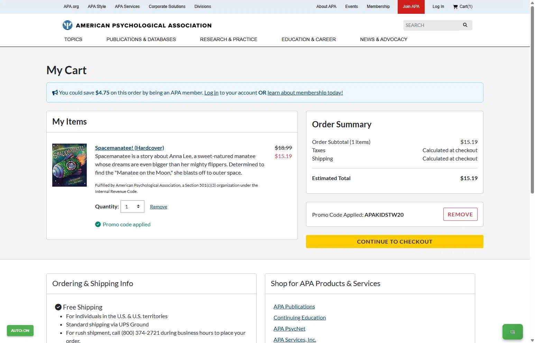
Task: Click the Free Shipping checkmark icon
Action: (58, 307)
